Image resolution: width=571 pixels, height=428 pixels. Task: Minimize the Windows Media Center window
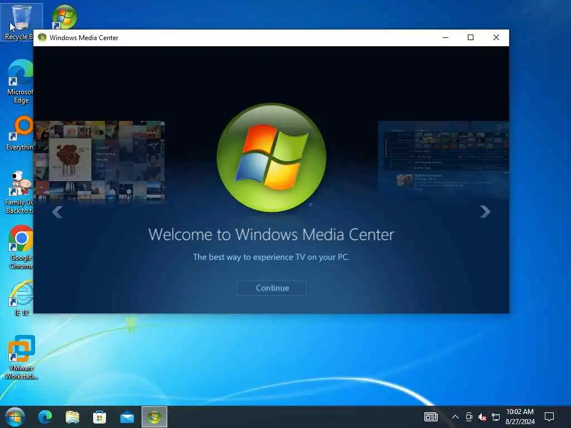446,37
